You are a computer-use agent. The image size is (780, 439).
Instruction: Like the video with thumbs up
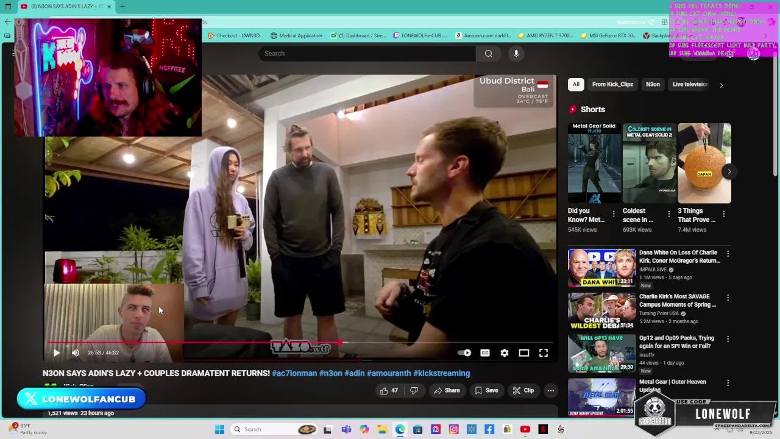pos(389,390)
